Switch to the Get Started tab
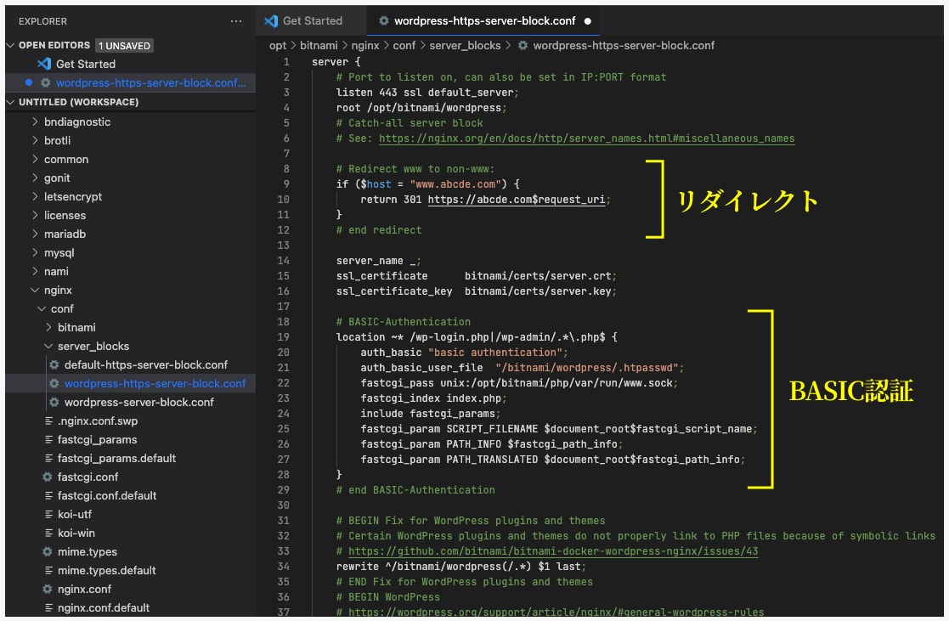This screenshot has width=949, height=621. click(x=311, y=20)
